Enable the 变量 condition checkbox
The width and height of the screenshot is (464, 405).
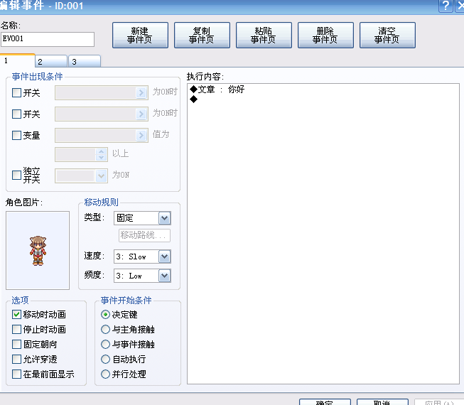pyautogui.click(x=16, y=136)
